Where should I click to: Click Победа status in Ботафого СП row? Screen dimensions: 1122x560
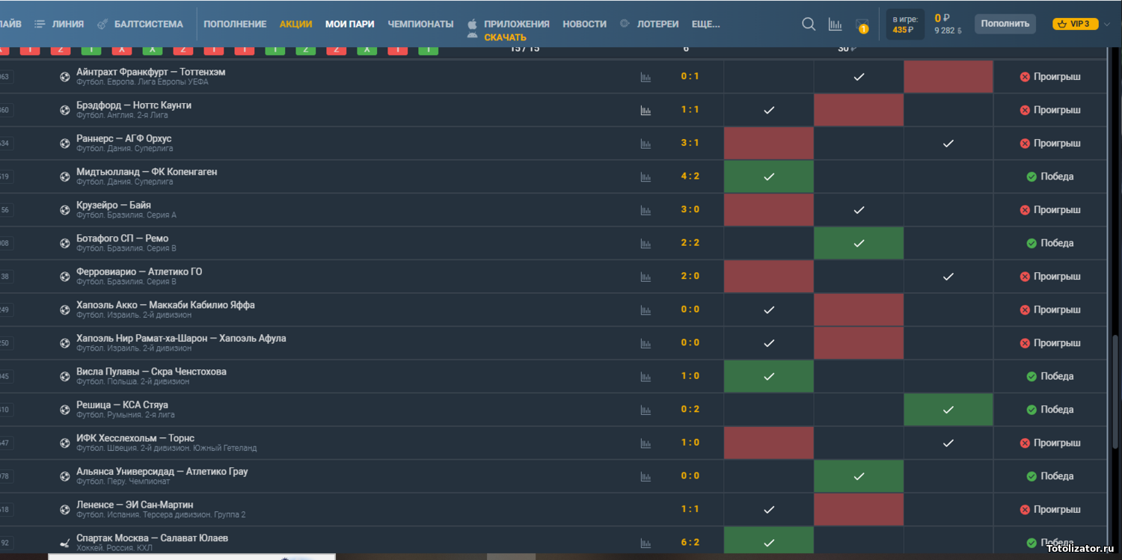(x=1049, y=243)
